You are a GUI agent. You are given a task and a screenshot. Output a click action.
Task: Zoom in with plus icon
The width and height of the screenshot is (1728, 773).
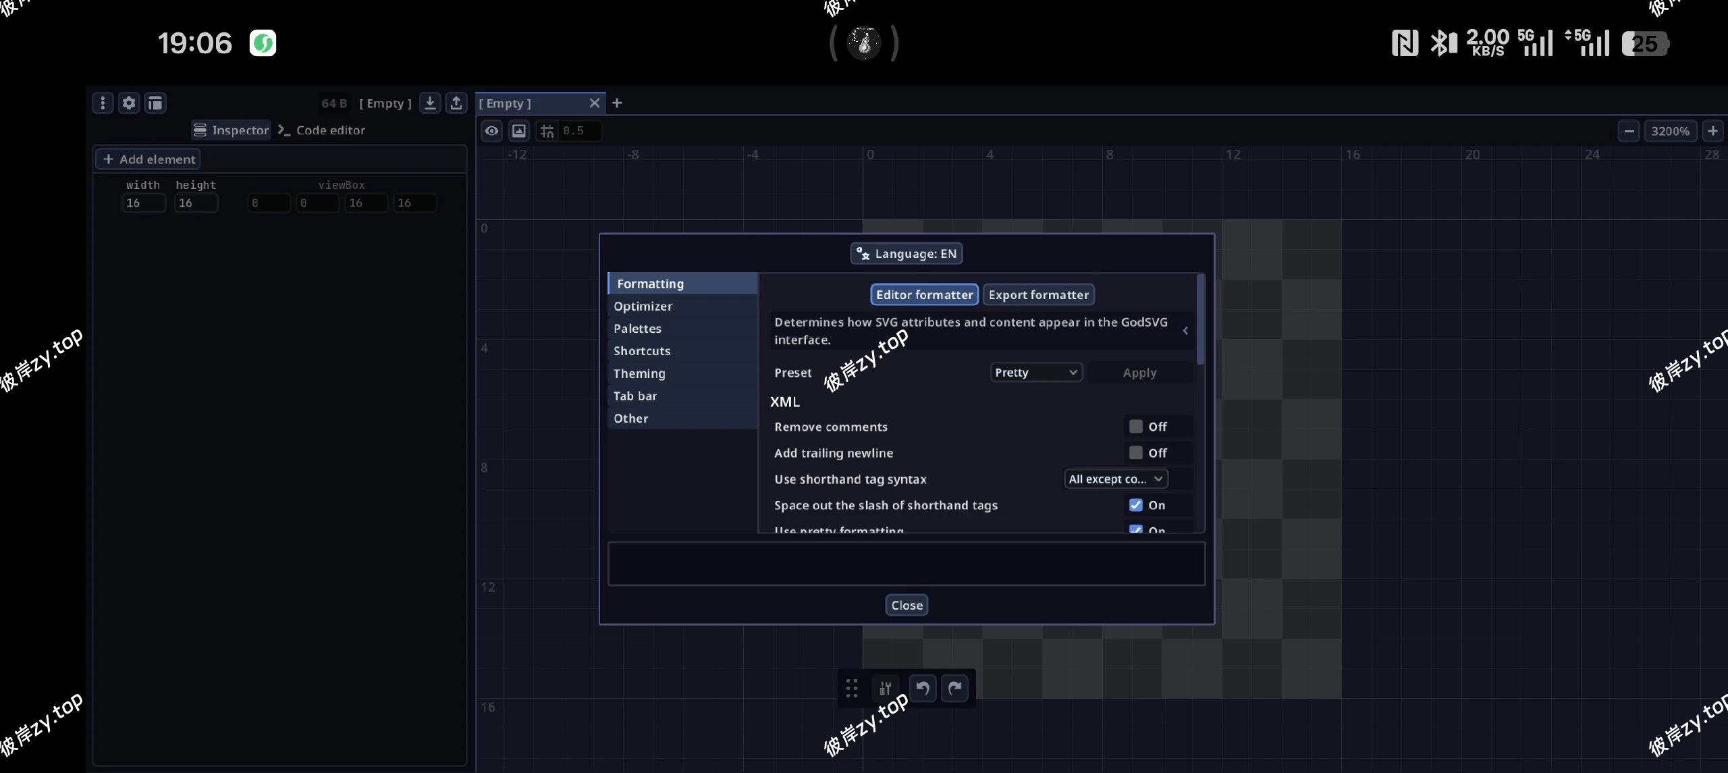coord(1712,130)
